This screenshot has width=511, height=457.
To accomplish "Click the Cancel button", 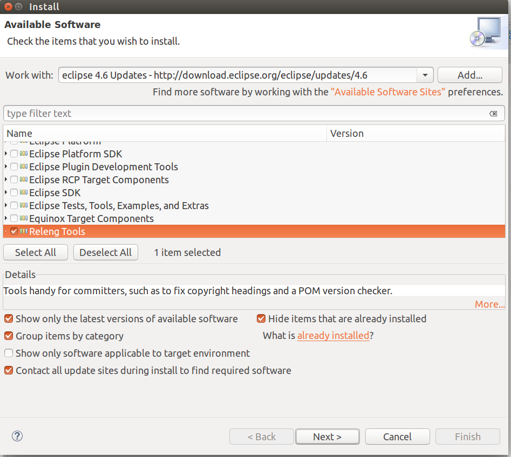I will [x=397, y=437].
